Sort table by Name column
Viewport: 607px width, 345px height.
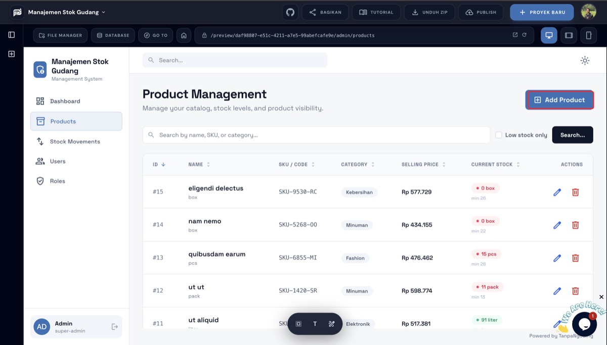199,165
